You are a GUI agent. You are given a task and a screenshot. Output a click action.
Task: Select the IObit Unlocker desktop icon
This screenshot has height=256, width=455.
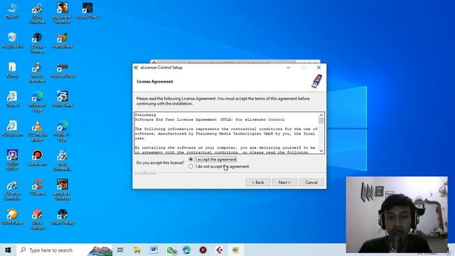(x=37, y=14)
